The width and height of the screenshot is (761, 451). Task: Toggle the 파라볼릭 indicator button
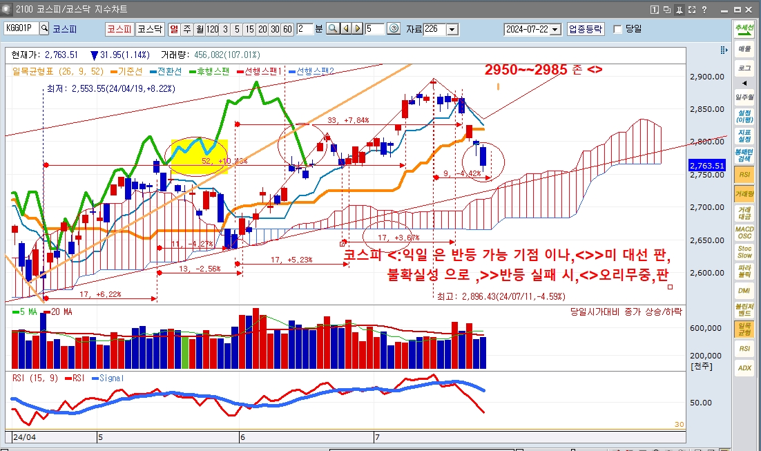[x=744, y=271]
